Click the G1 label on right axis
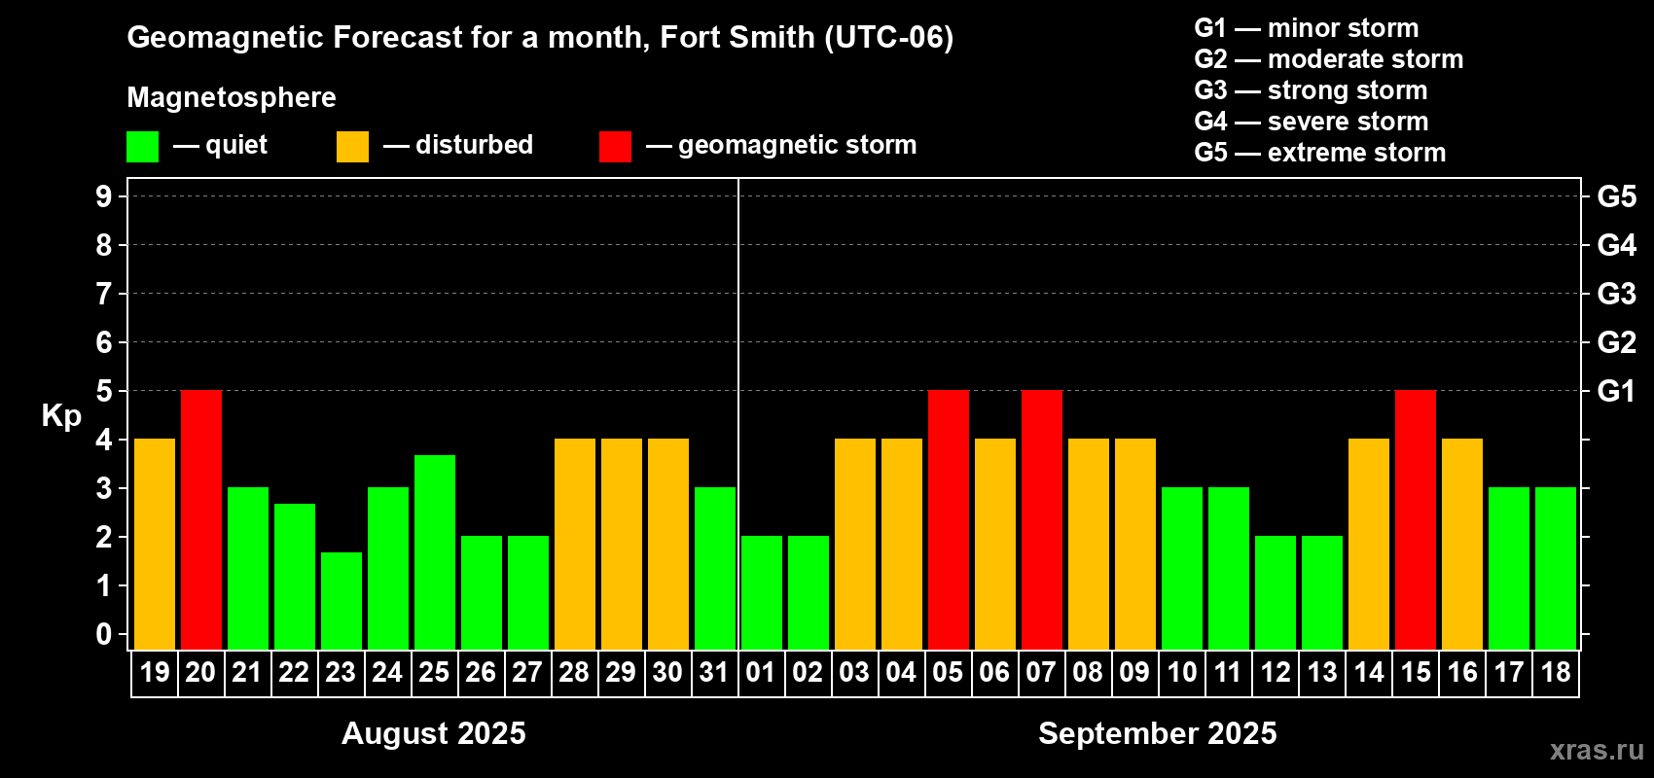Image resolution: width=1654 pixels, height=778 pixels. coord(1617,391)
